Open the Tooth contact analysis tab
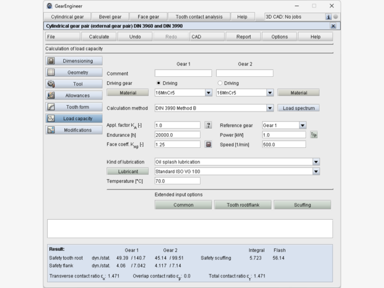The height and width of the screenshot is (288, 384). coord(199,17)
